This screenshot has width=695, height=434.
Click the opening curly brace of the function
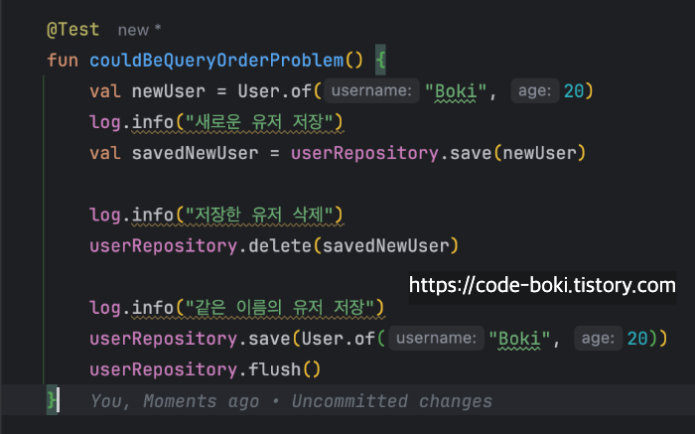click(x=380, y=60)
